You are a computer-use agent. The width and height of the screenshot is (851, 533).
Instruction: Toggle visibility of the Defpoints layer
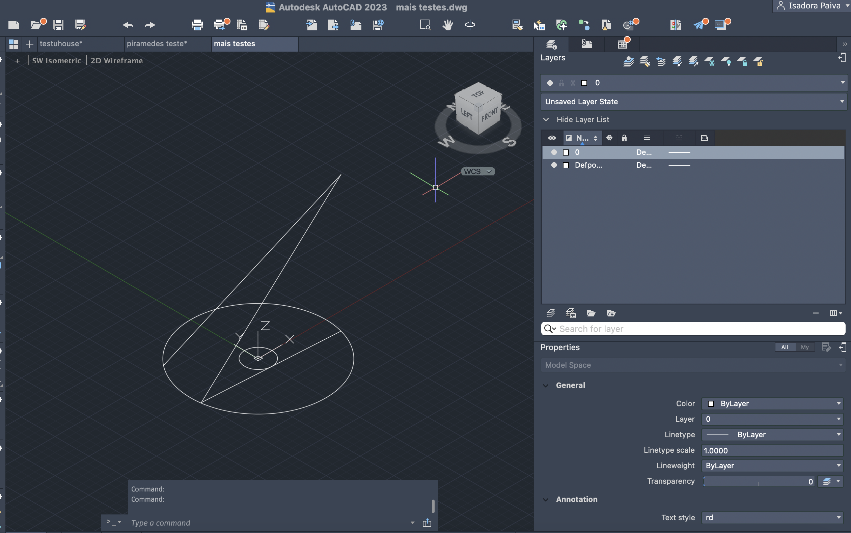click(554, 165)
